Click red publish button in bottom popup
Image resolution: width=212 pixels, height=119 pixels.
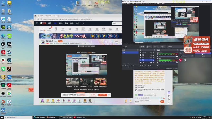(x=103, y=95)
